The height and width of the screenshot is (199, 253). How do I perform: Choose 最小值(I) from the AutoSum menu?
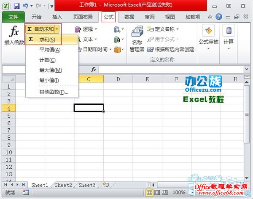point(52,80)
